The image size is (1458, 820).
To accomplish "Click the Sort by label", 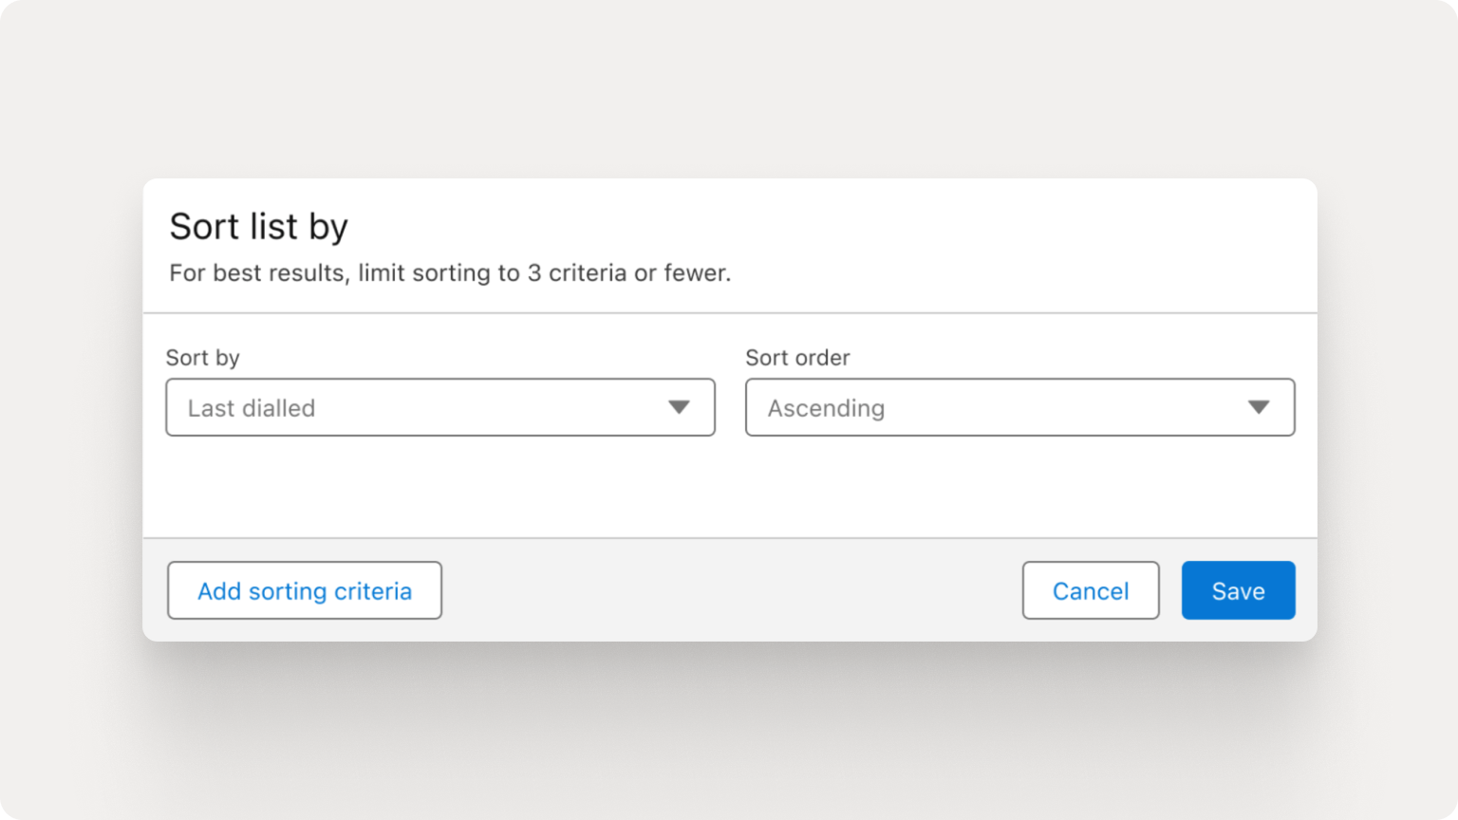I will tap(202, 358).
